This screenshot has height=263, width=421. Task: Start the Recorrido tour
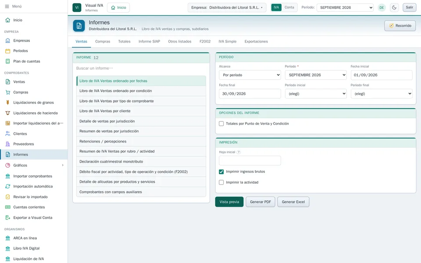click(400, 26)
